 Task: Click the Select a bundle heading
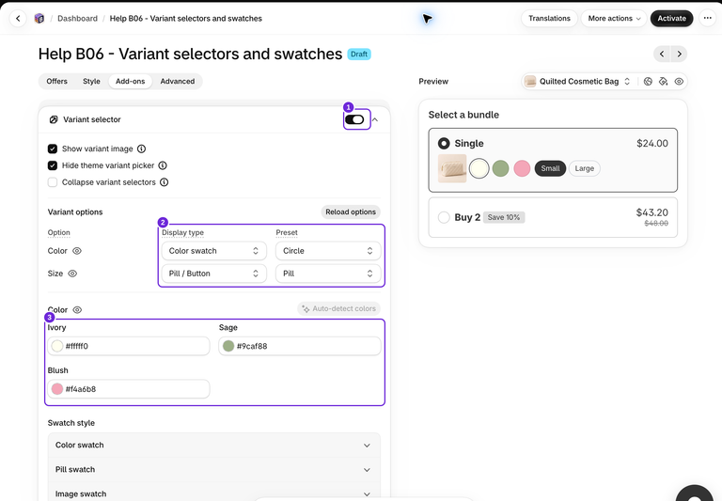(x=463, y=115)
